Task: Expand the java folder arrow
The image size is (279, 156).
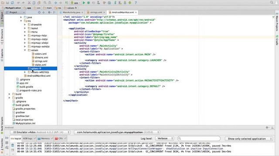Action: tap(21, 17)
